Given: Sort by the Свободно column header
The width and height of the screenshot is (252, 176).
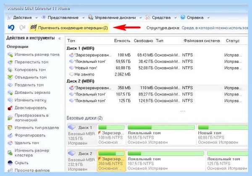Looking at the screenshot, I should coord(143,41).
